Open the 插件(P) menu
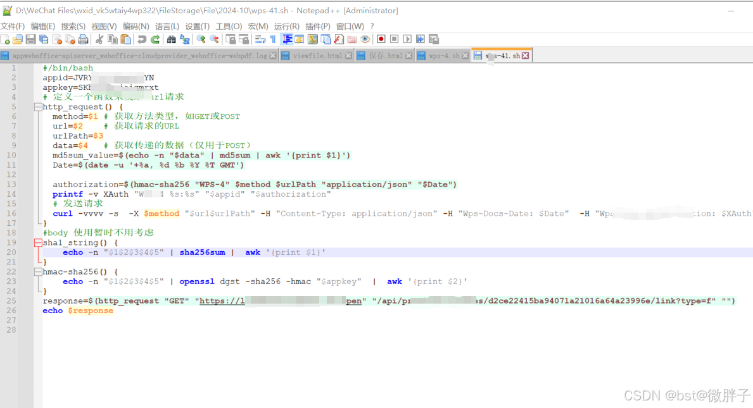The image size is (753, 408). 318,27
